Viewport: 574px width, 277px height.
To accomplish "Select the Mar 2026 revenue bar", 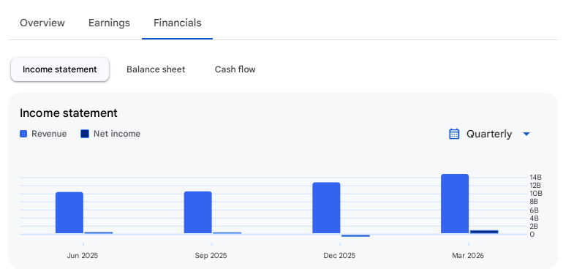I will coord(455,203).
